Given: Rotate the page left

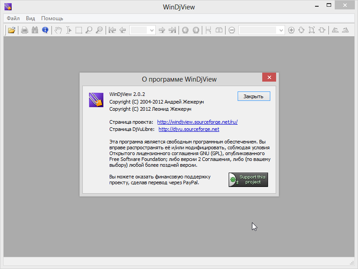Looking at the screenshot, I should pos(335,30).
